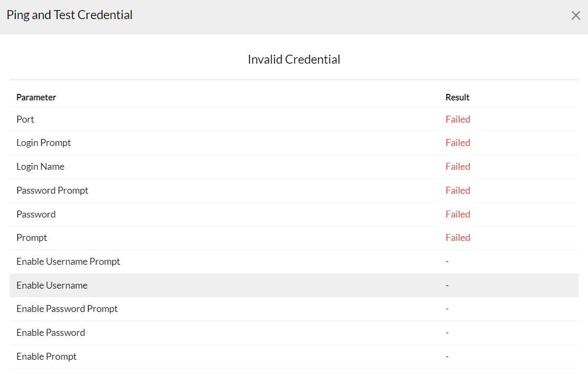Select the Enable Password row
This screenshot has height=391, width=588.
(x=51, y=333)
